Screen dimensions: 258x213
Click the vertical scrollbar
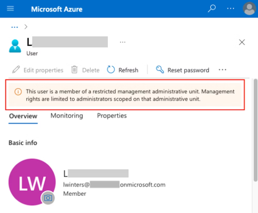coord(255,129)
